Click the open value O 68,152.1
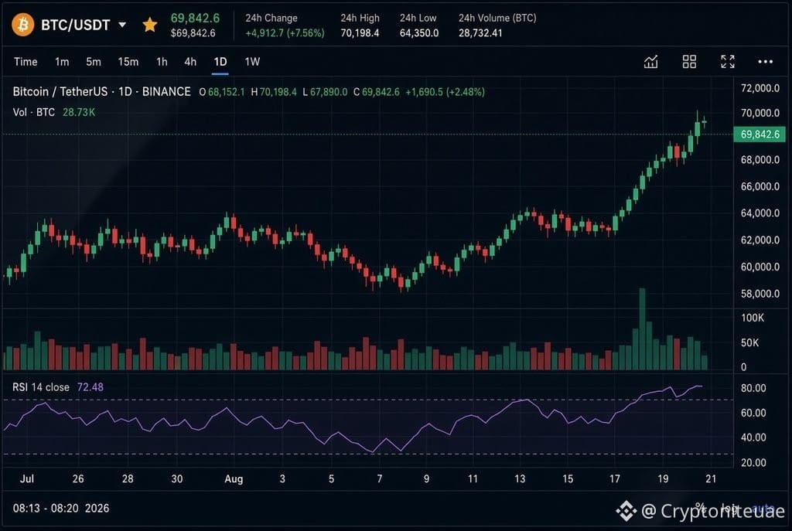 [222, 92]
